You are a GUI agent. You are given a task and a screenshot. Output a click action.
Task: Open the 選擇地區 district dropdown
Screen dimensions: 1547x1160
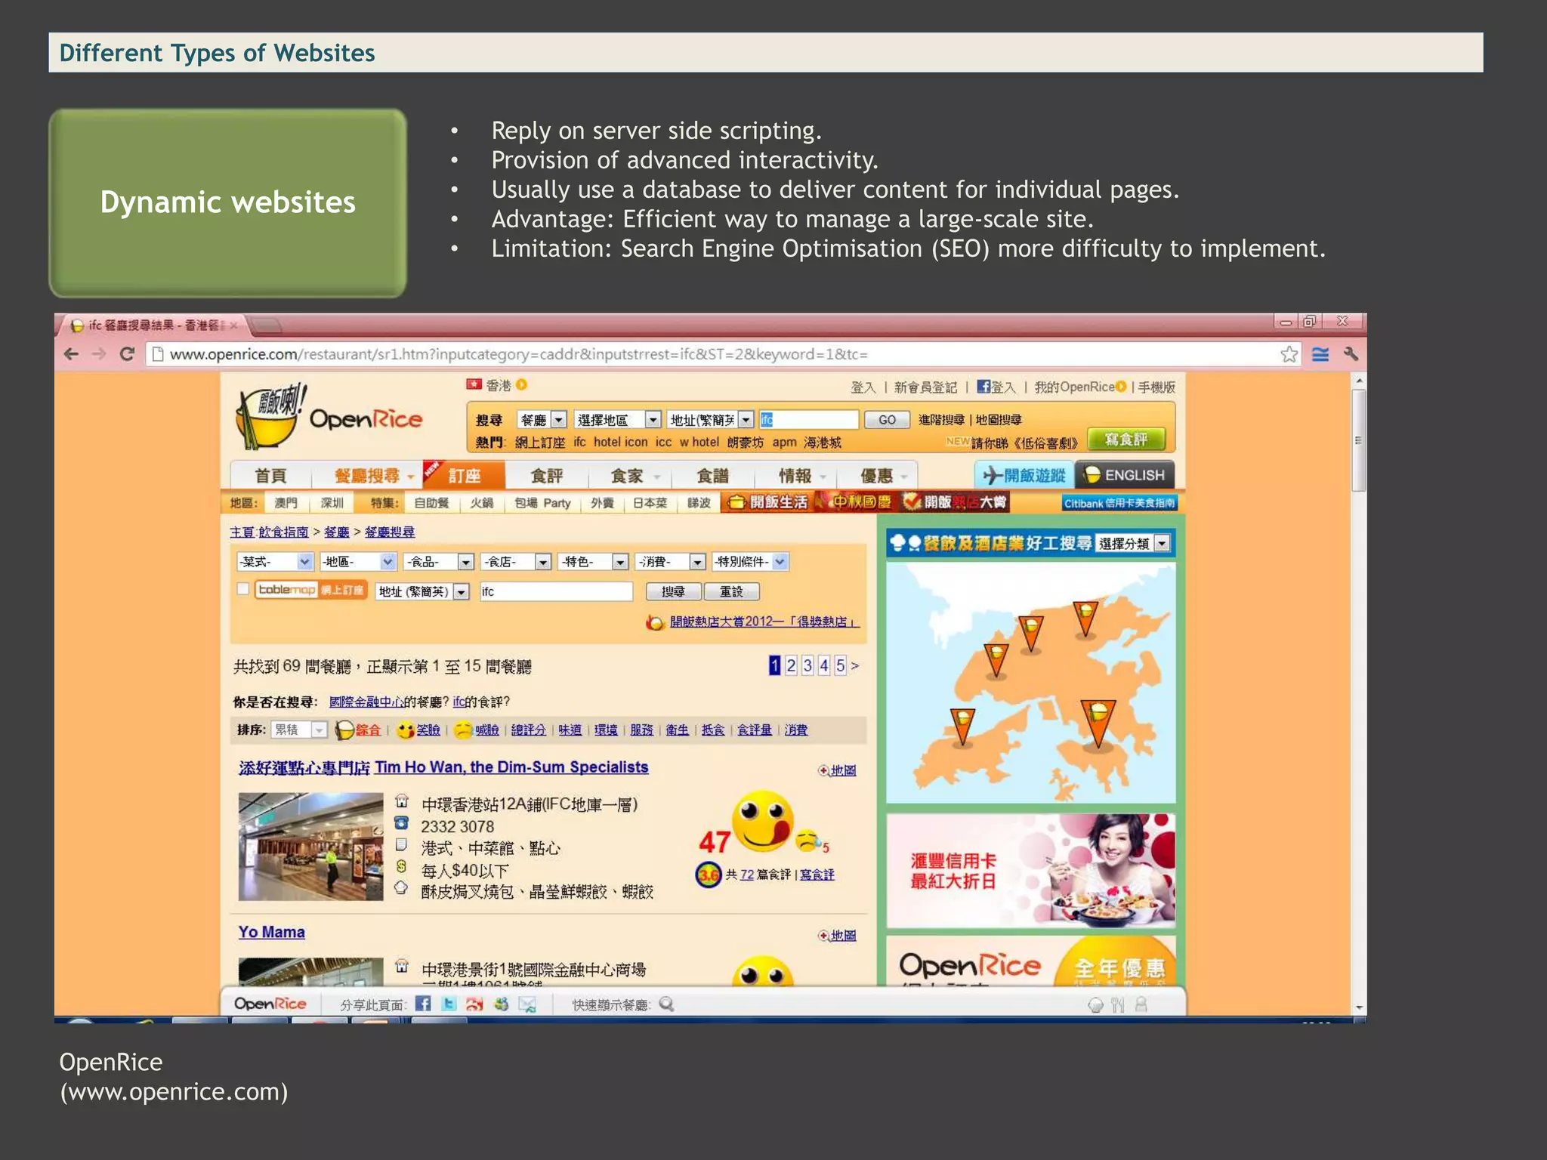click(x=617, y=419)
